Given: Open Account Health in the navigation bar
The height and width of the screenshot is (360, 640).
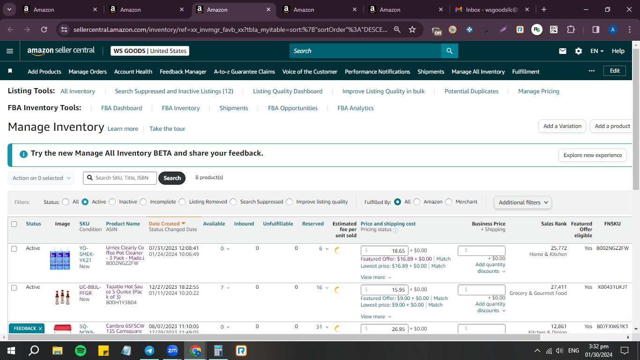Looking at the screenshot, I should click(x=133, y=72).
